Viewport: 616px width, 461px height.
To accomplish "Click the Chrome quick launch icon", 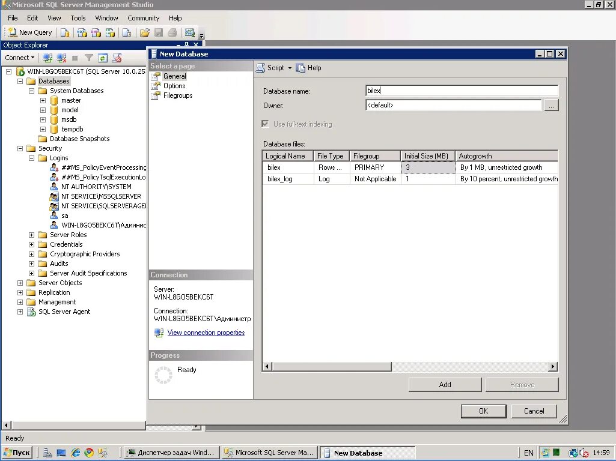I will point(89,453).
